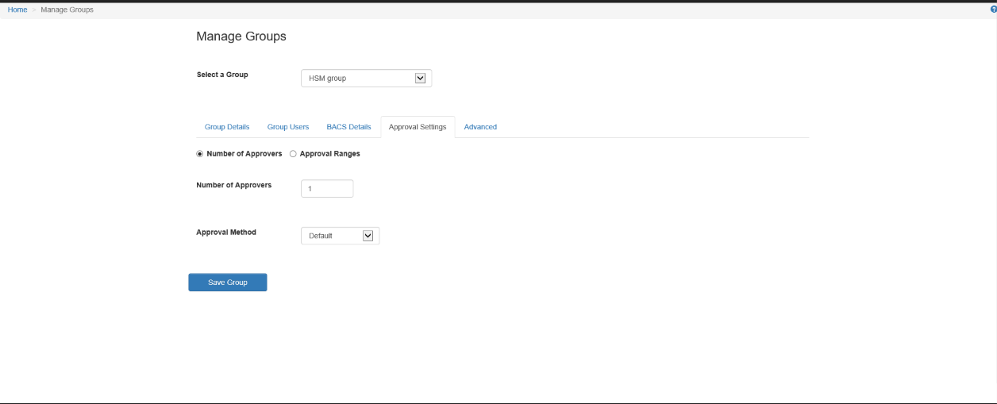Click the Select a Group label
Image resolution: width=997 pixels, height=404 pixels.
point(222,75)
